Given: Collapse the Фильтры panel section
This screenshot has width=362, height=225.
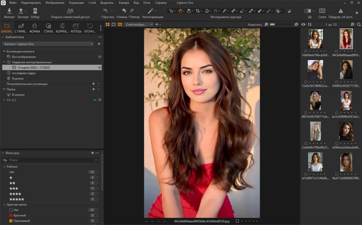Looking at the screenshot, I should pyautogui.click(x=3, y=153).
